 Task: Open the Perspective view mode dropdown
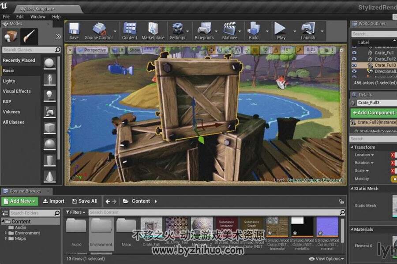(92, 50)
